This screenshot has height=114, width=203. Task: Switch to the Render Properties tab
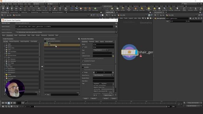(14, 41)
